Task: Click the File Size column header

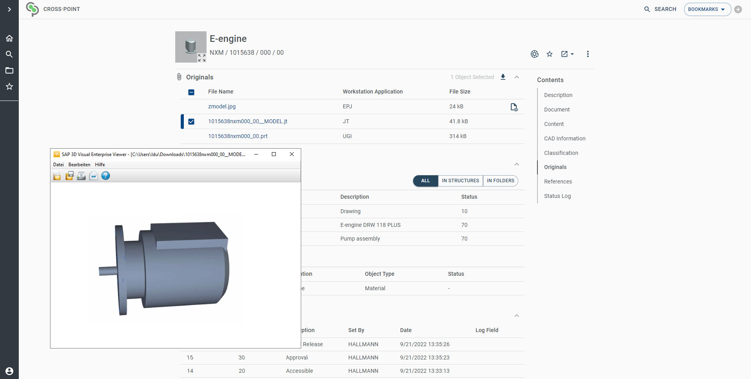Action: click(x=460, y=92)
